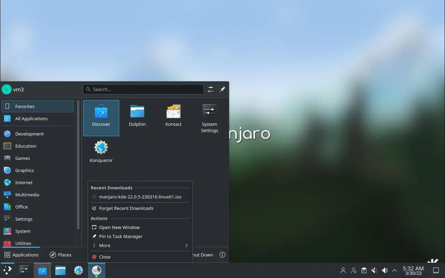The width and height of the screenshot is (445, 278).
Task: Select All Applications category
Action: coord(38,118)
